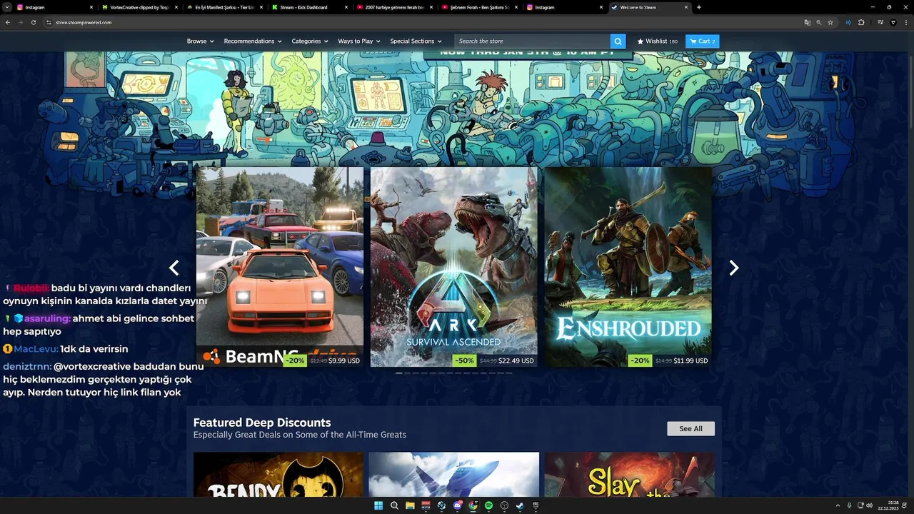Bookmark this page with star icon
914x514 pixels.
(830, 22)
